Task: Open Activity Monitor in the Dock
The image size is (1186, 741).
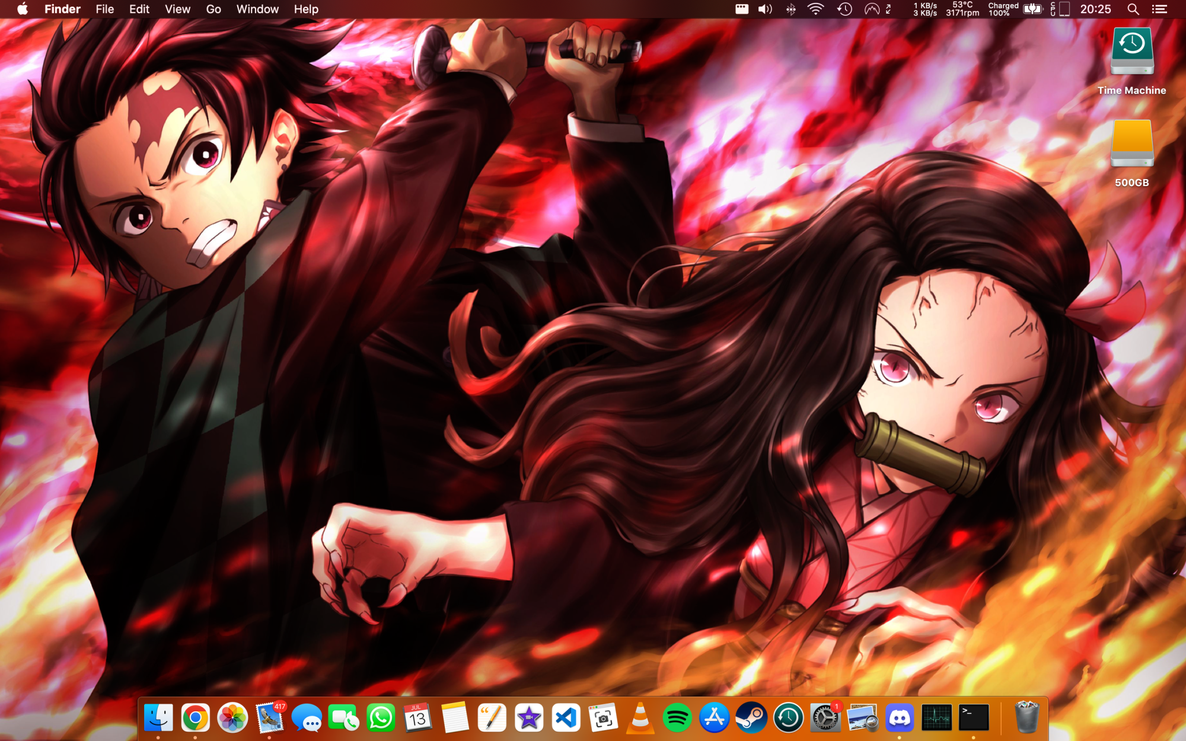Action: (x=937, y=718)
